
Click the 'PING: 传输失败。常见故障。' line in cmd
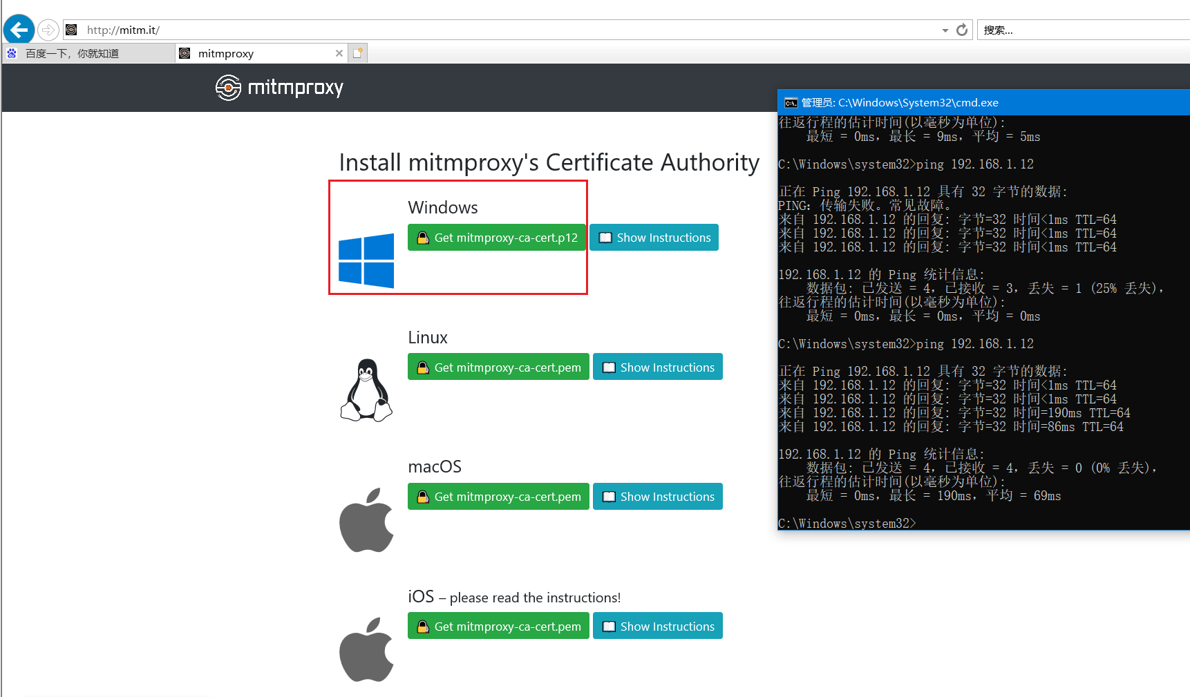[x=865, y=206]
